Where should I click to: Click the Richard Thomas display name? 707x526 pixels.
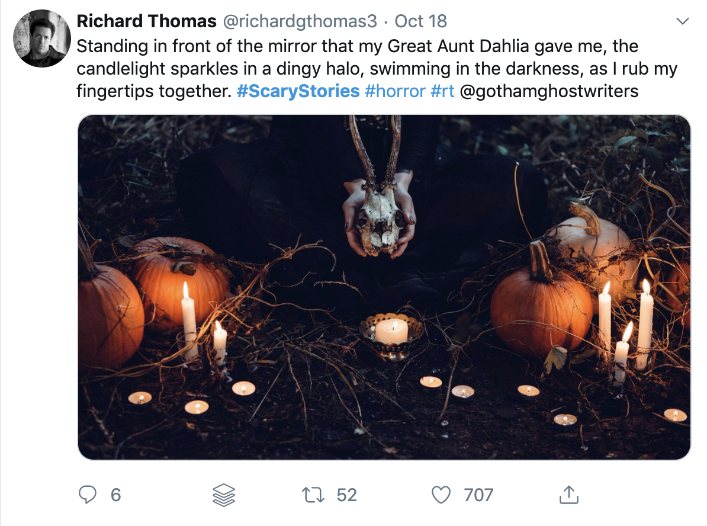(x=146, y=22)
